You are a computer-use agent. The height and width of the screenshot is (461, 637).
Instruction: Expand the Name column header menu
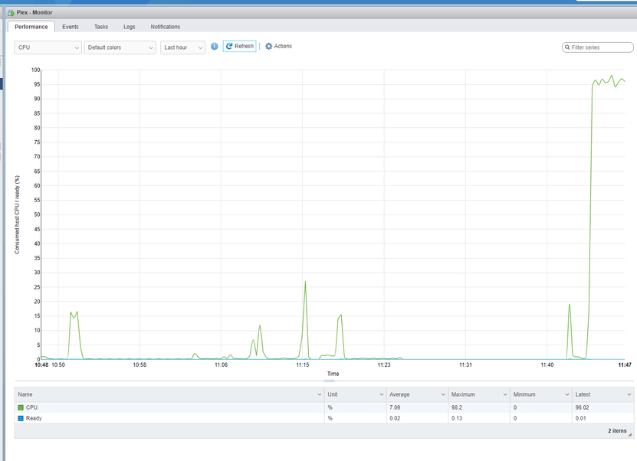(320, 394)
